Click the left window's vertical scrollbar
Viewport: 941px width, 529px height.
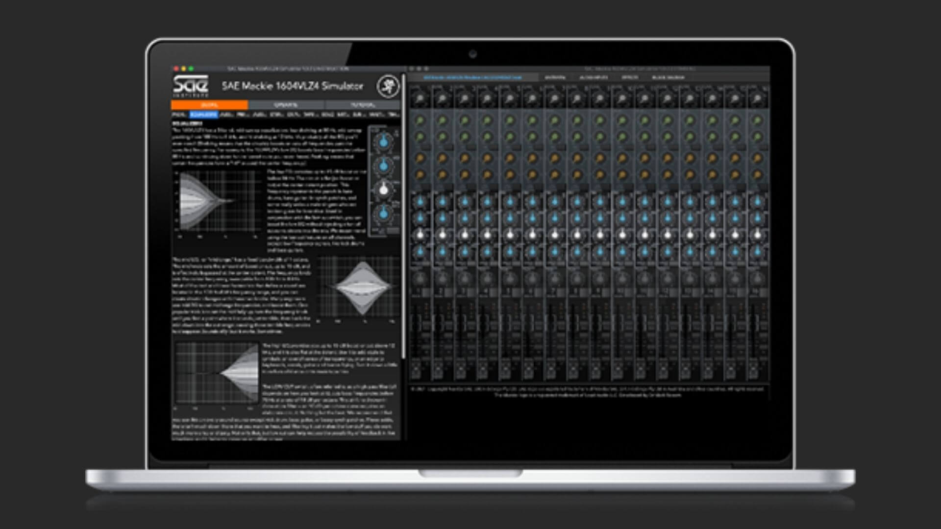pos(404,216)
